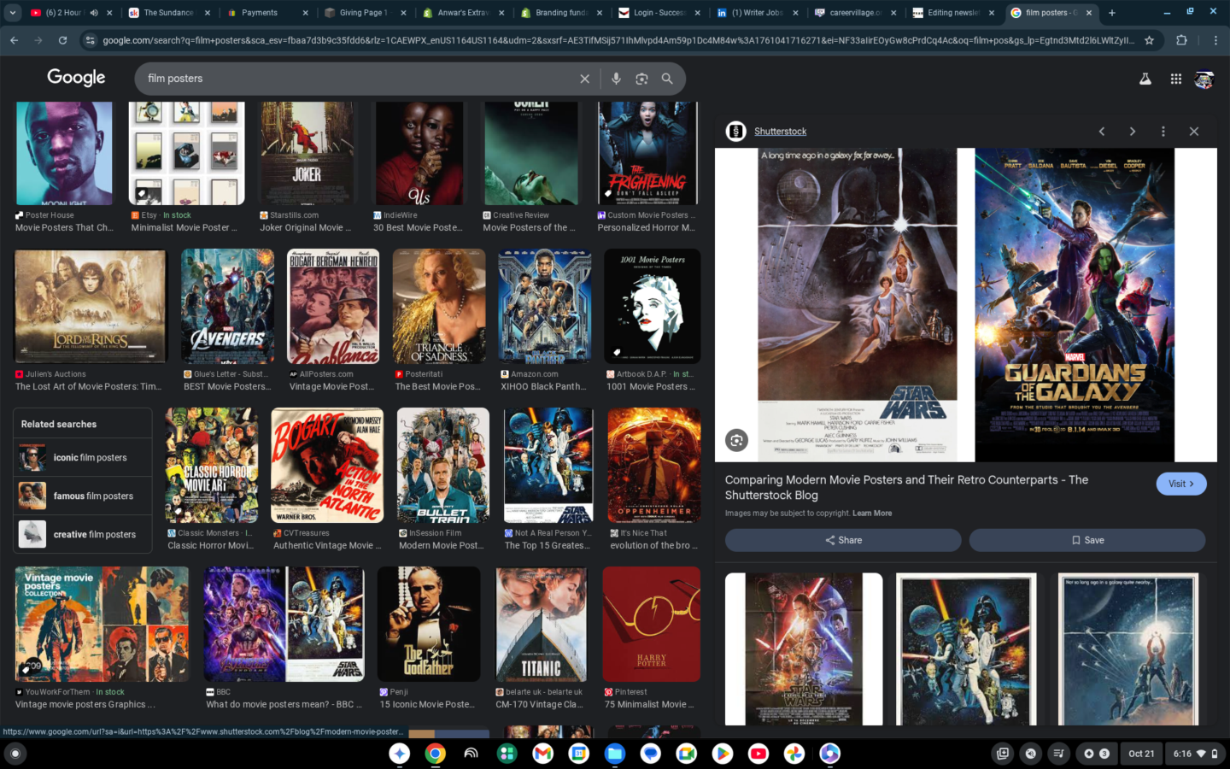Switch to The Sundance tab
Viewport: 1230px width, 769px height.
pos(167,13)
